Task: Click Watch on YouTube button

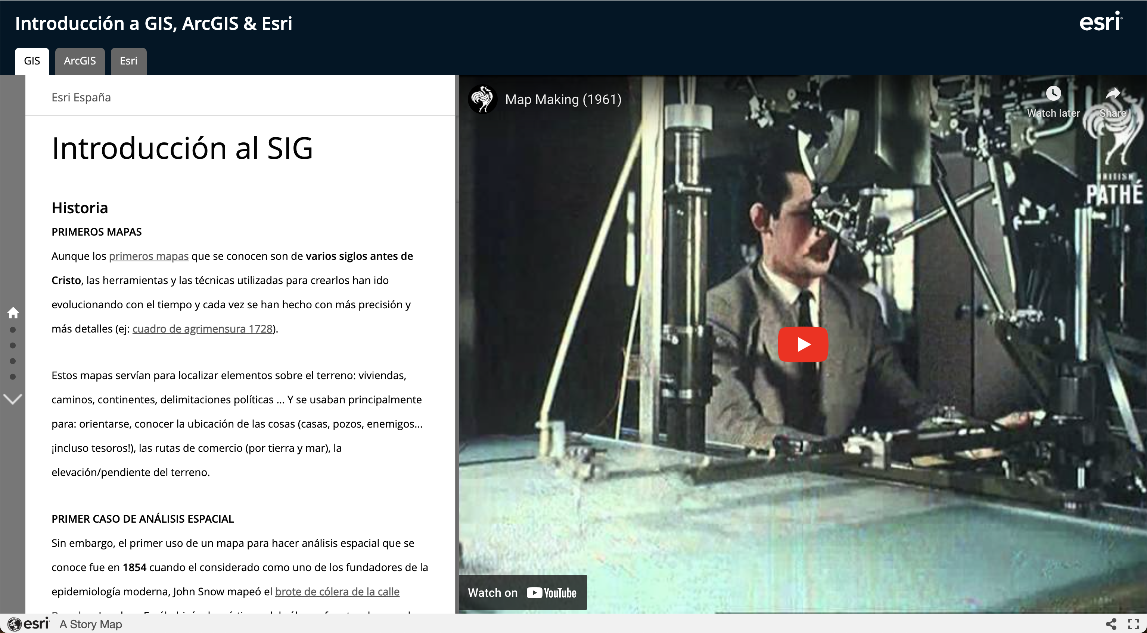Action: tap(528, 592)
